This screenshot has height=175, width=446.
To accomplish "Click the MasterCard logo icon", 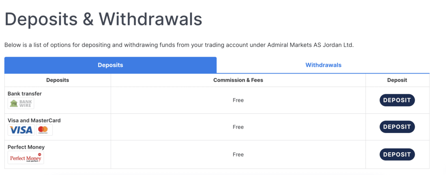I will tap(44, 130).
